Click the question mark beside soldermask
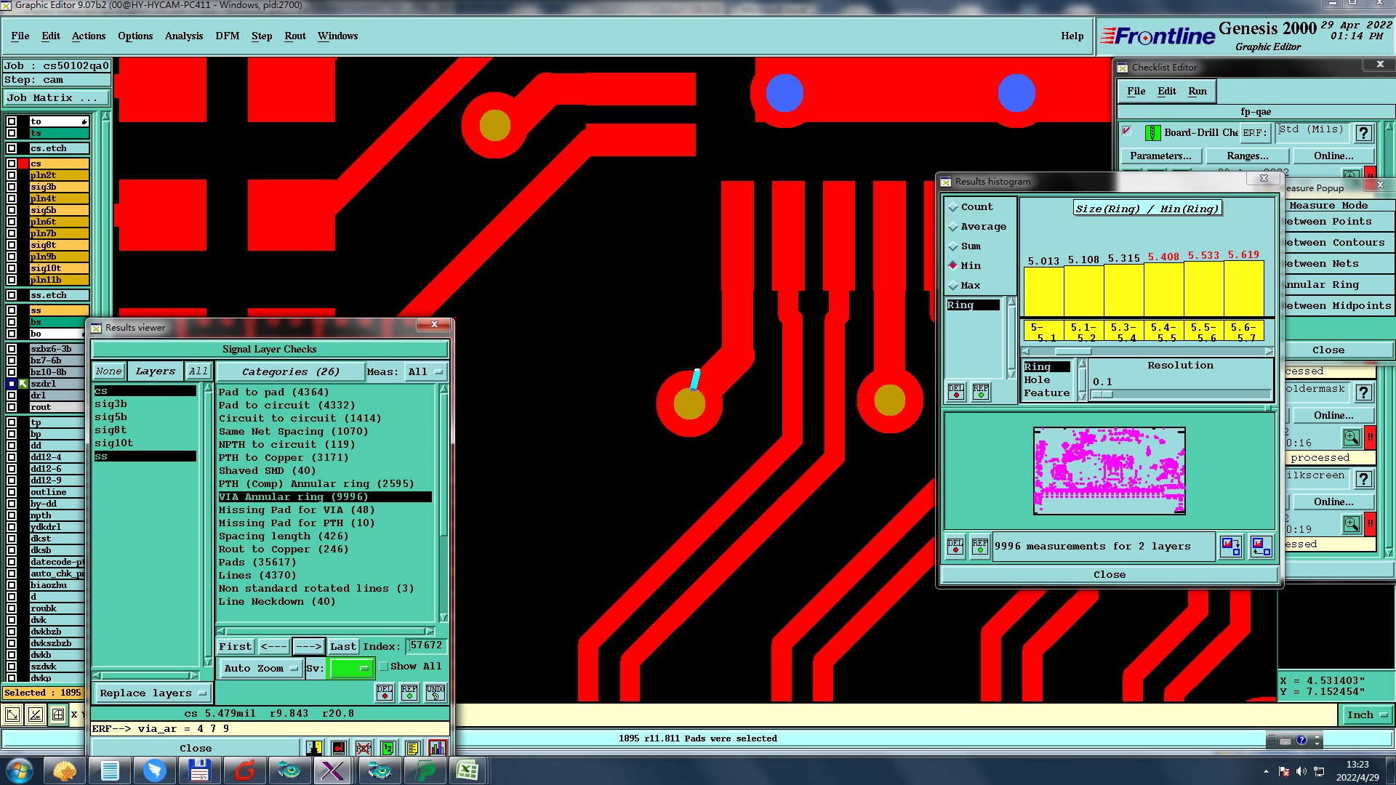 1364,393
